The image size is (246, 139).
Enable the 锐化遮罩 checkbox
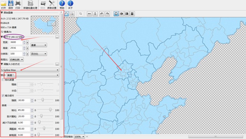(x=3, y=80)
